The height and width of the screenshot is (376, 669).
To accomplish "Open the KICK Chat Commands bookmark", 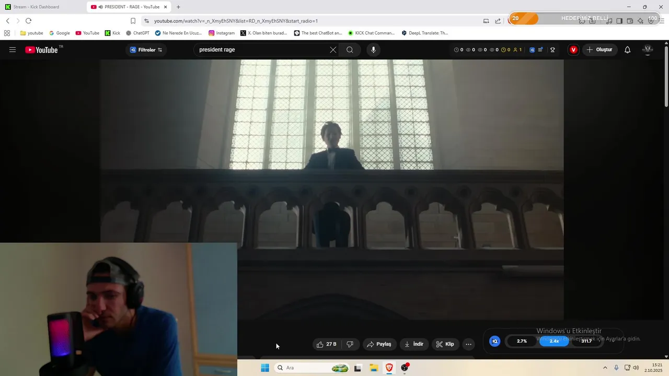I will (x=371, y=33).
